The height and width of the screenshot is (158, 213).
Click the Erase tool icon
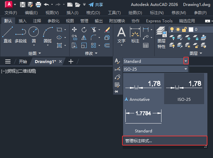107,30
